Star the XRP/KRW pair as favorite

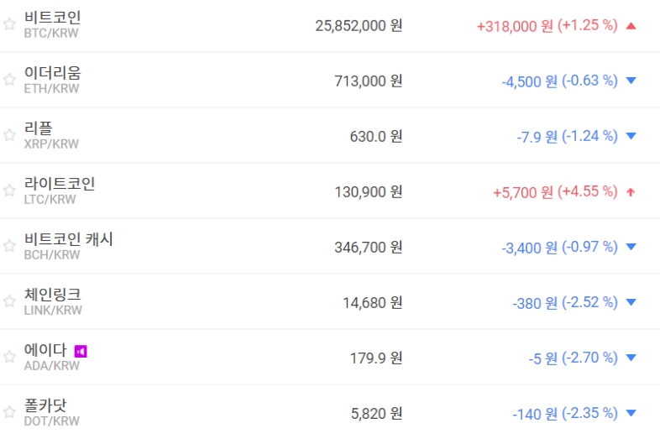9,135
